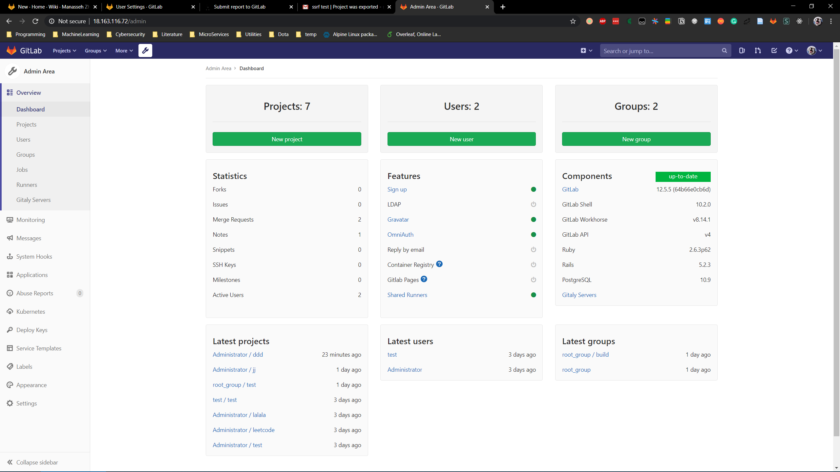This screenshot has width=840, height=472.
Task: Open Kubernetes in the sidebar
Action: 45,312
